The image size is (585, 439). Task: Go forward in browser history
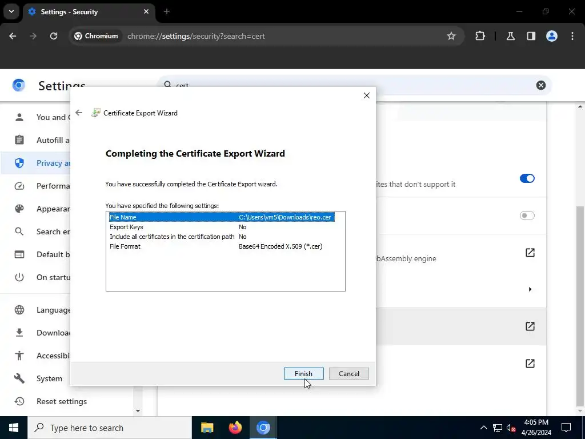[33, 36]
